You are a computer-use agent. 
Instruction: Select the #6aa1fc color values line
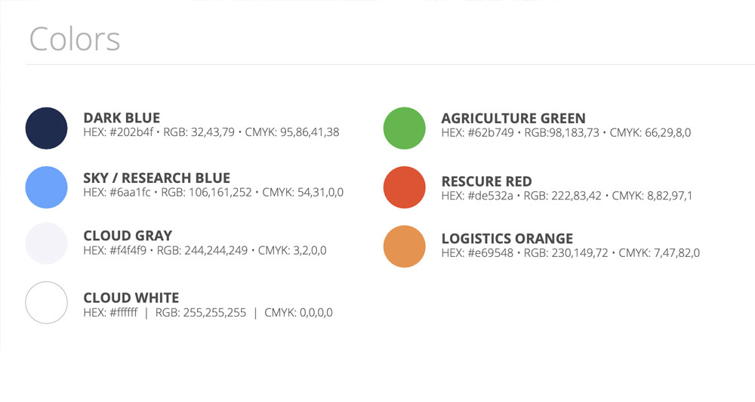click(213, 193)
